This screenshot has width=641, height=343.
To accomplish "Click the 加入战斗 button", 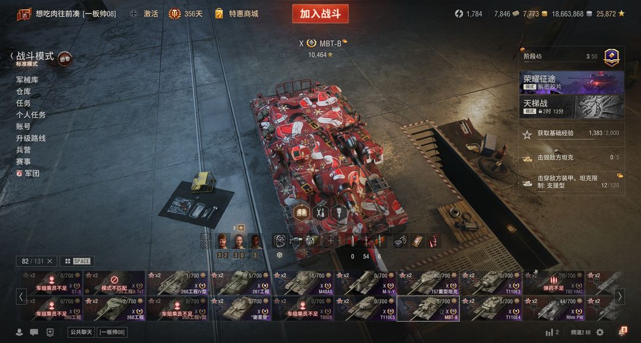I will 320,14.
